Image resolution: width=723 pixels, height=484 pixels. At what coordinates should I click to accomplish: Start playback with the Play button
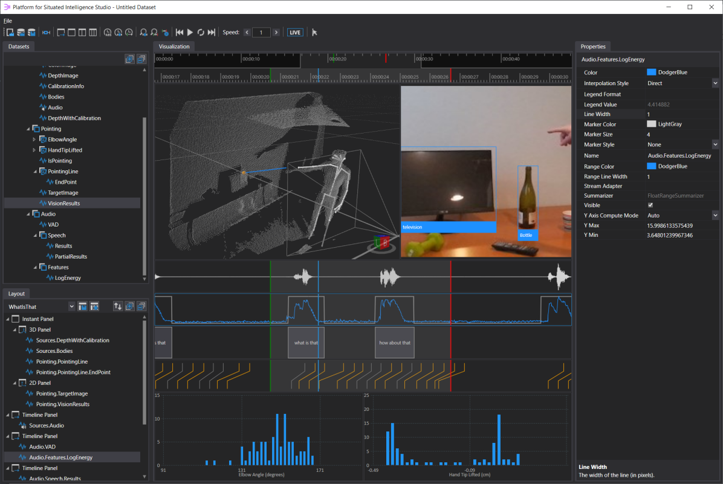click(x=190, y=32)
